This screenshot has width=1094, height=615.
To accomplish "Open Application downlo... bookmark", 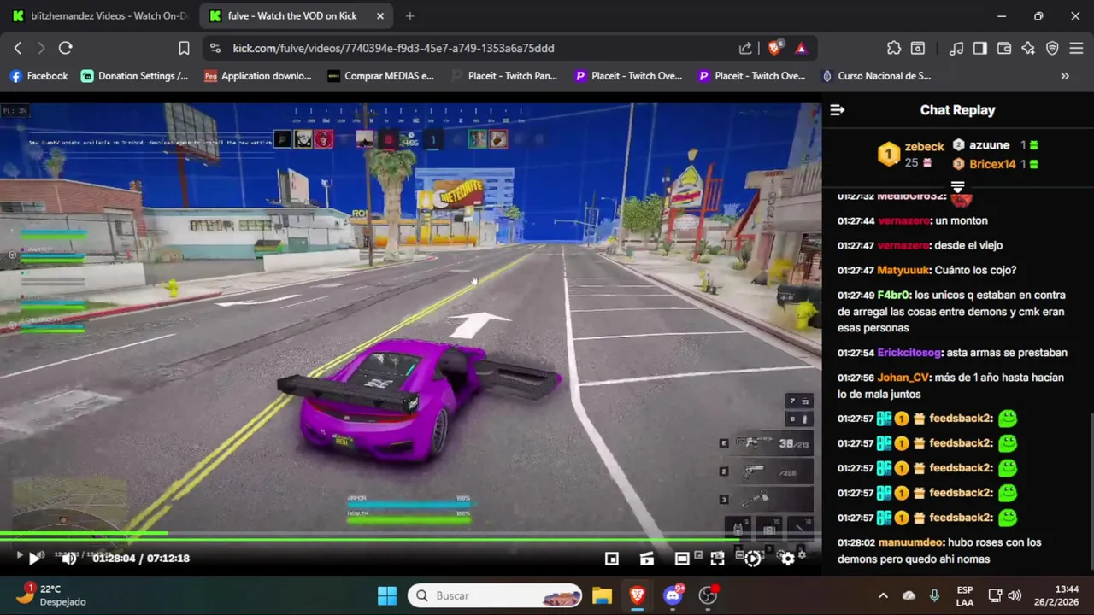I will (x=257, y=76).
